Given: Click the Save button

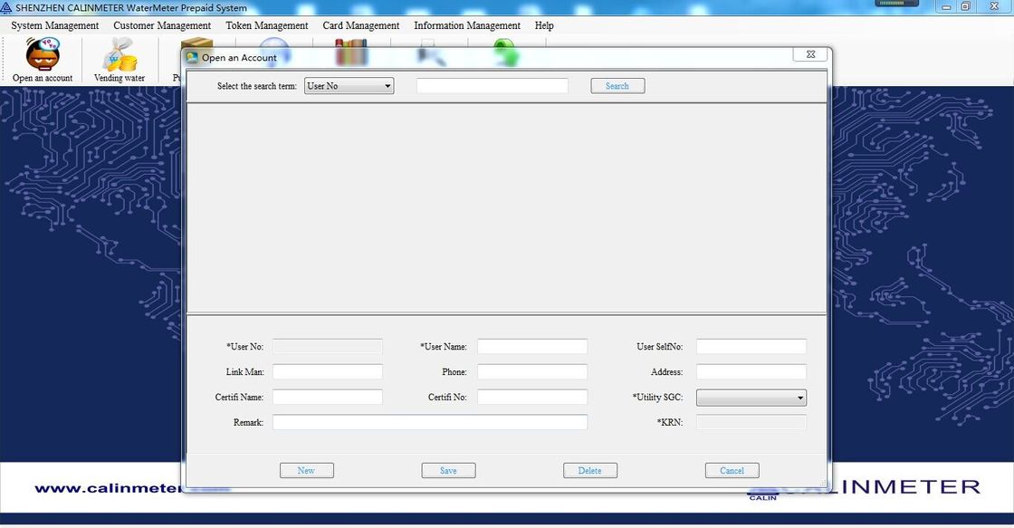Looking at the screenshot, I should tap(448, 470).
